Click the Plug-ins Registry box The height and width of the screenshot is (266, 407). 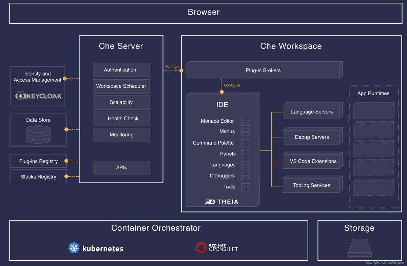coord(38,161)
